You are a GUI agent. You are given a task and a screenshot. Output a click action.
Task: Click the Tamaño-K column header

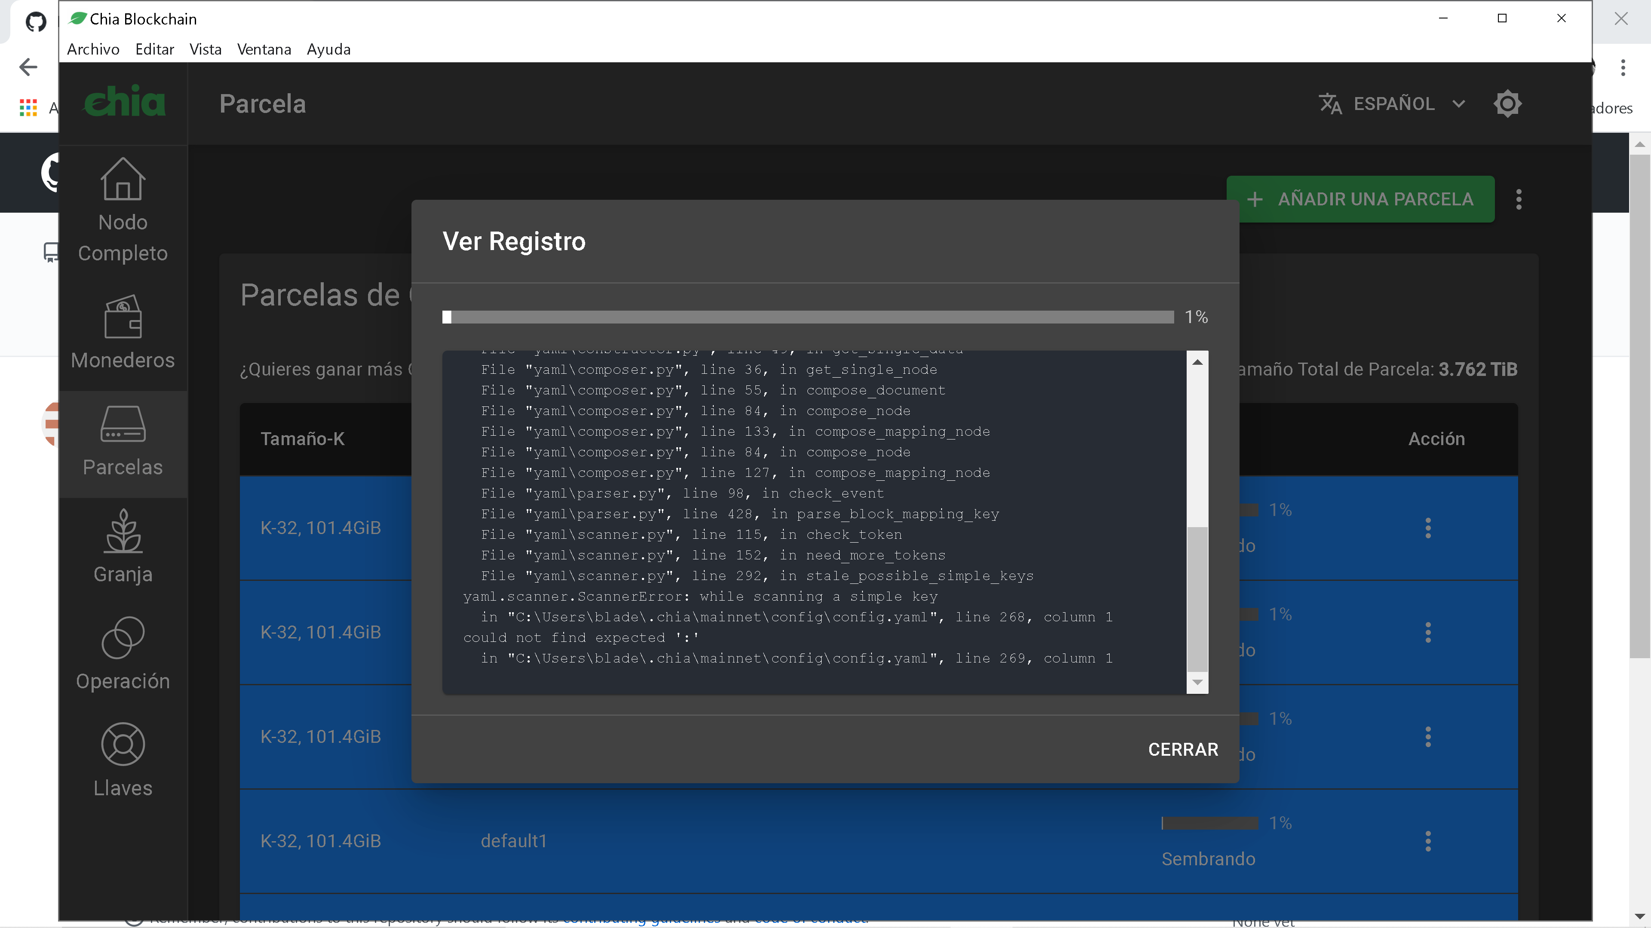302,439
